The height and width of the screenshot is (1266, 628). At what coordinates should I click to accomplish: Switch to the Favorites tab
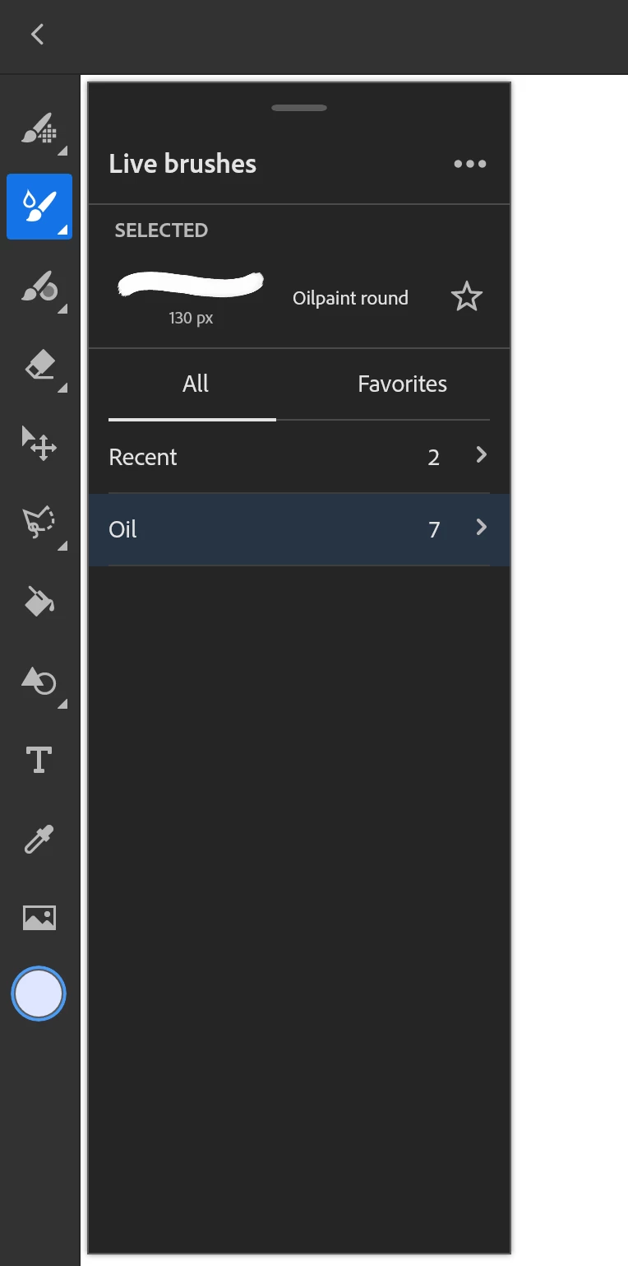pyautogui.click(x=403, y=384)
